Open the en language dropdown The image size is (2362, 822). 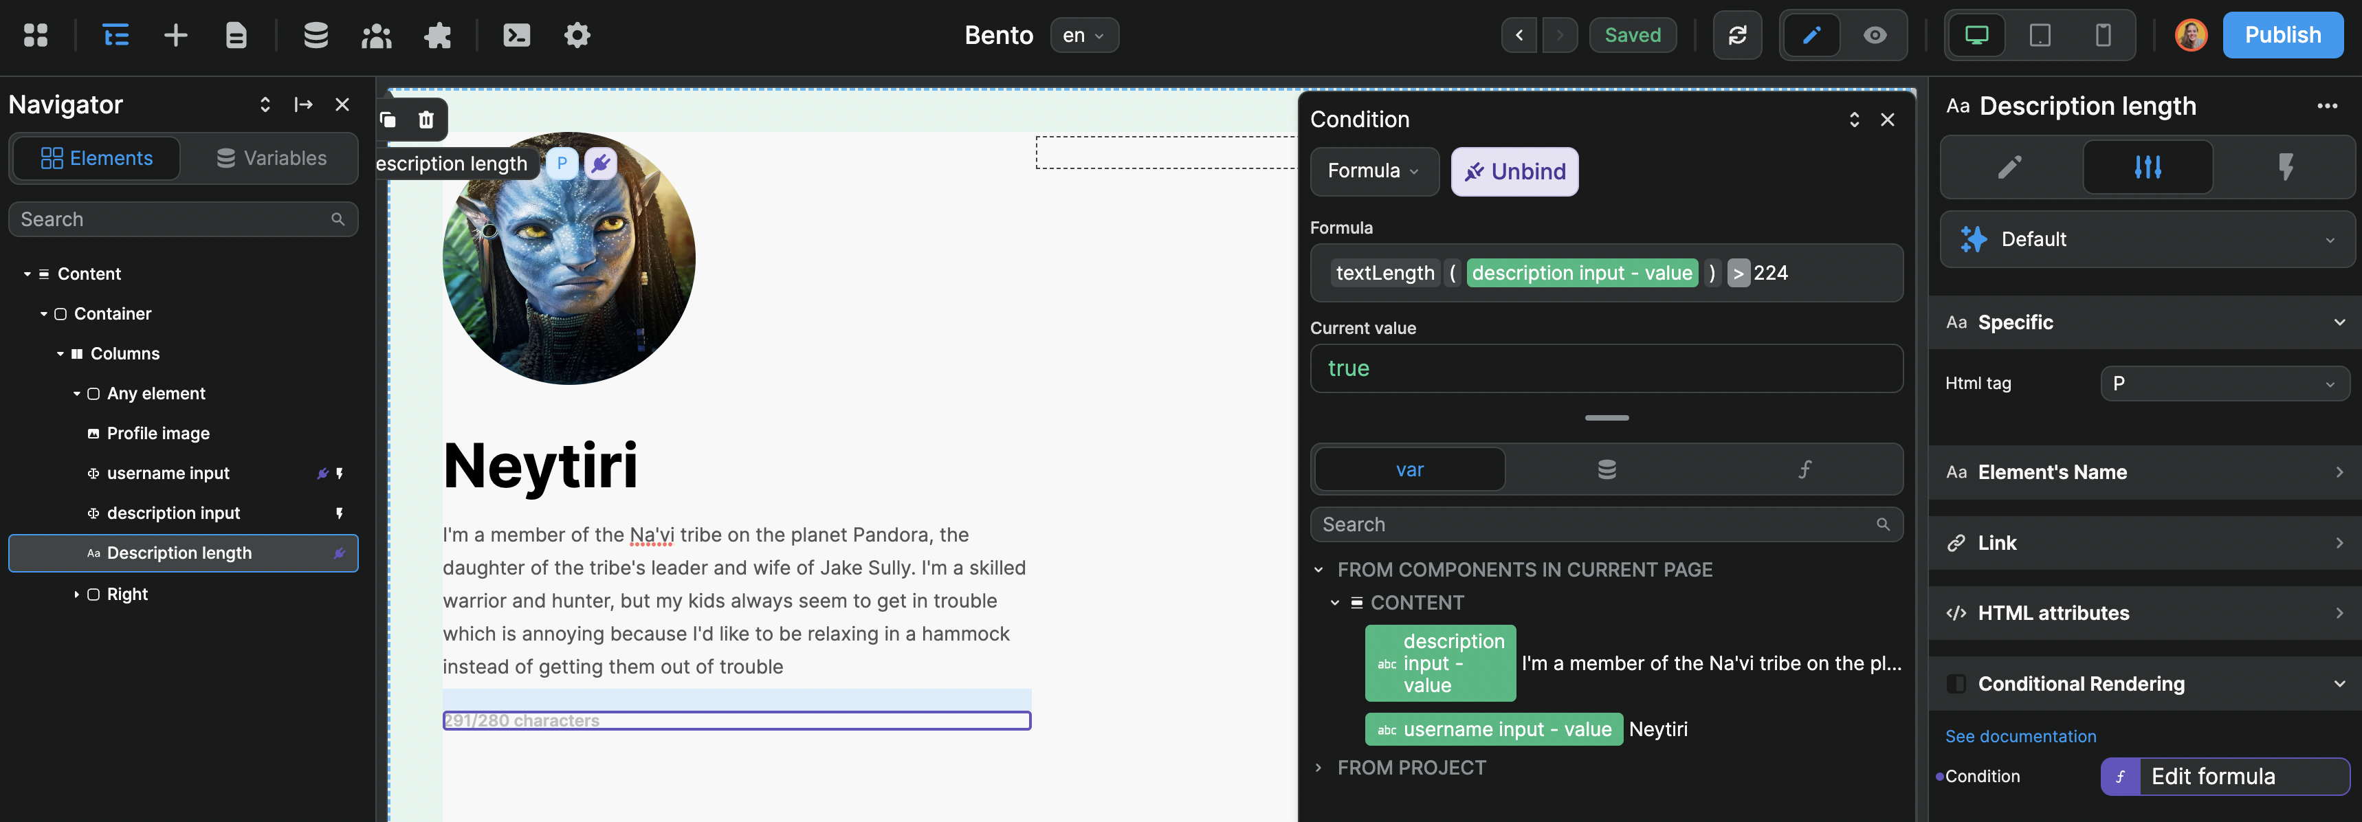pyautogui.click(x=1084, y=35)
